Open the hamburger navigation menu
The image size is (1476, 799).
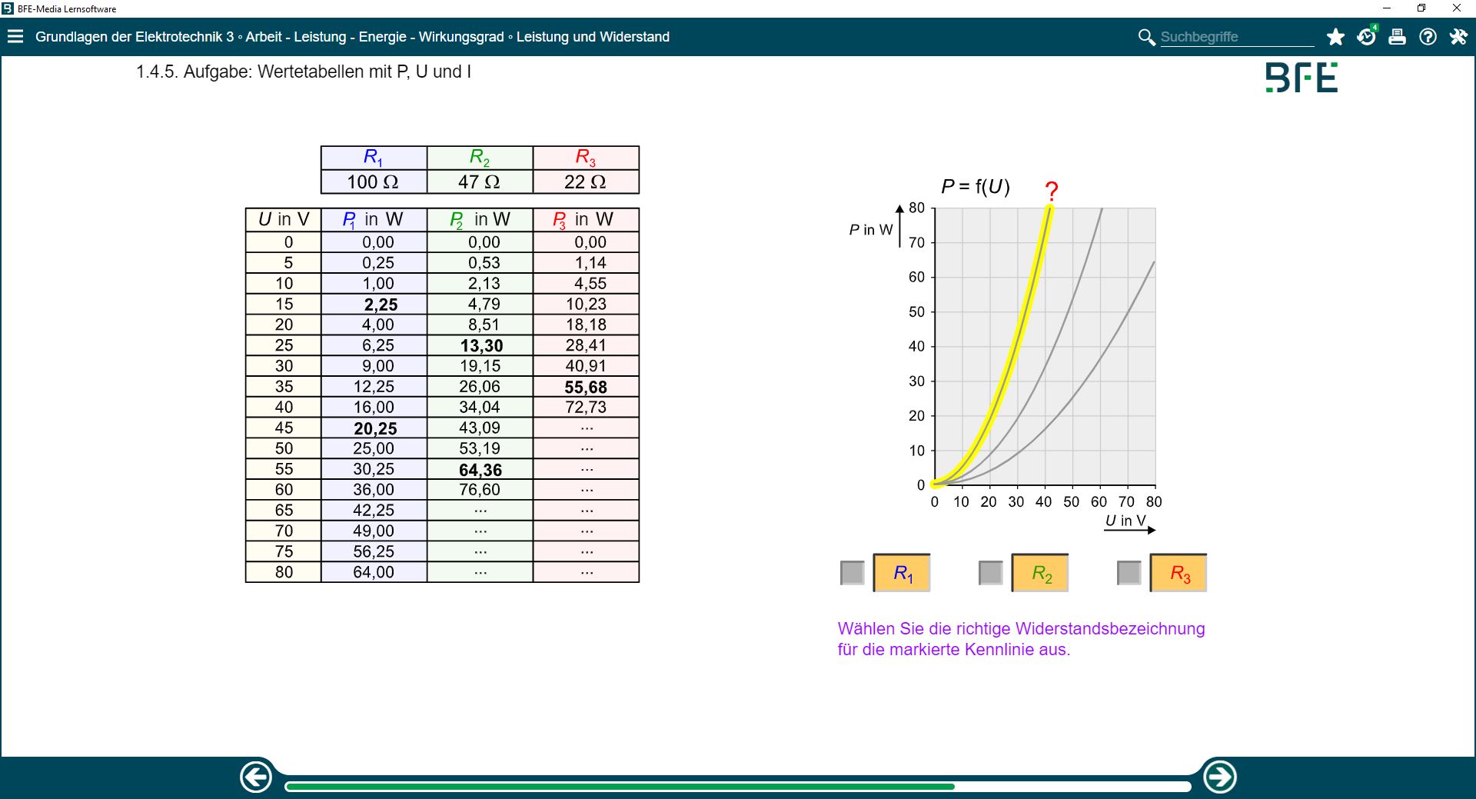[x=15, y=37]
